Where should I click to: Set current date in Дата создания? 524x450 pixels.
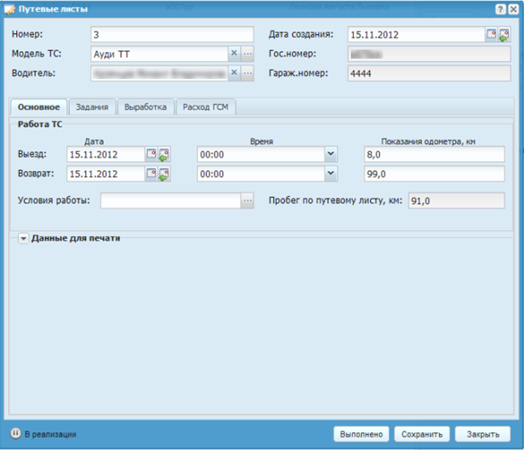(x=504, y=35)
